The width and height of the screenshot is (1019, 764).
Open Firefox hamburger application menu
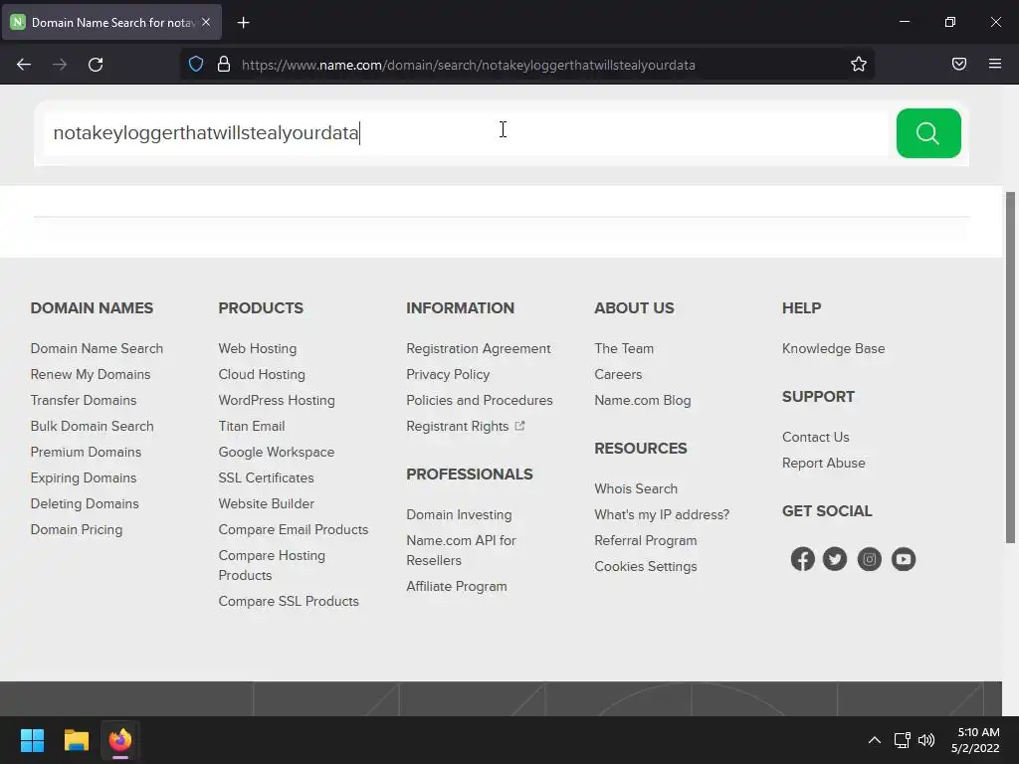point(995,64)
